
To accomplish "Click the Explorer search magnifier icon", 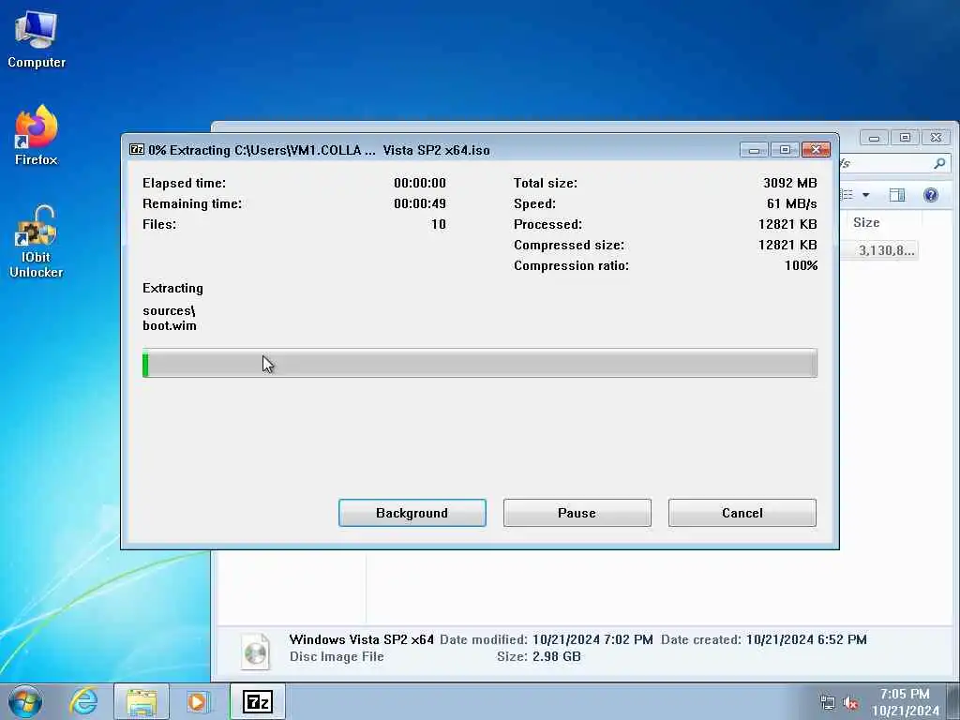I will (x=939, y=163).
